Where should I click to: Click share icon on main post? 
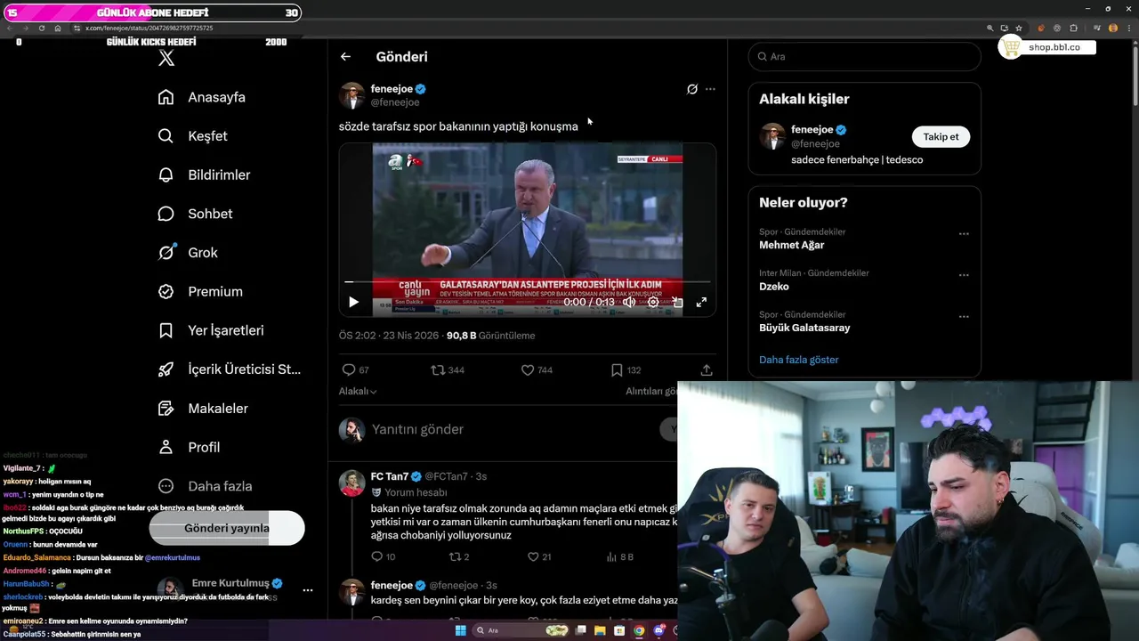707,370
